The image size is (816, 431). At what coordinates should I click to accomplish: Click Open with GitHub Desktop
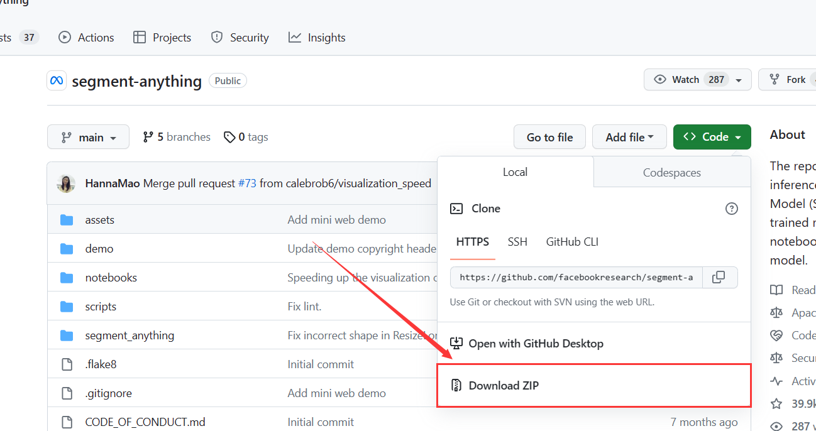coord(594,344)
